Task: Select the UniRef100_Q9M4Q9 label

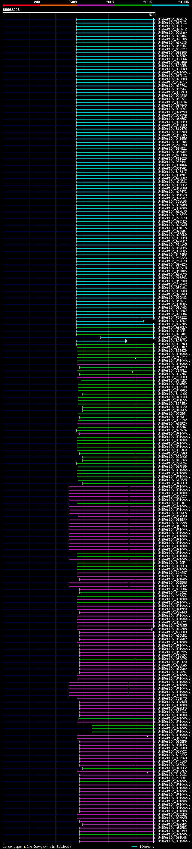Action: click(x=172, y=63)
